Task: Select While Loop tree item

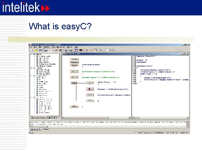Action: point(43,82)
